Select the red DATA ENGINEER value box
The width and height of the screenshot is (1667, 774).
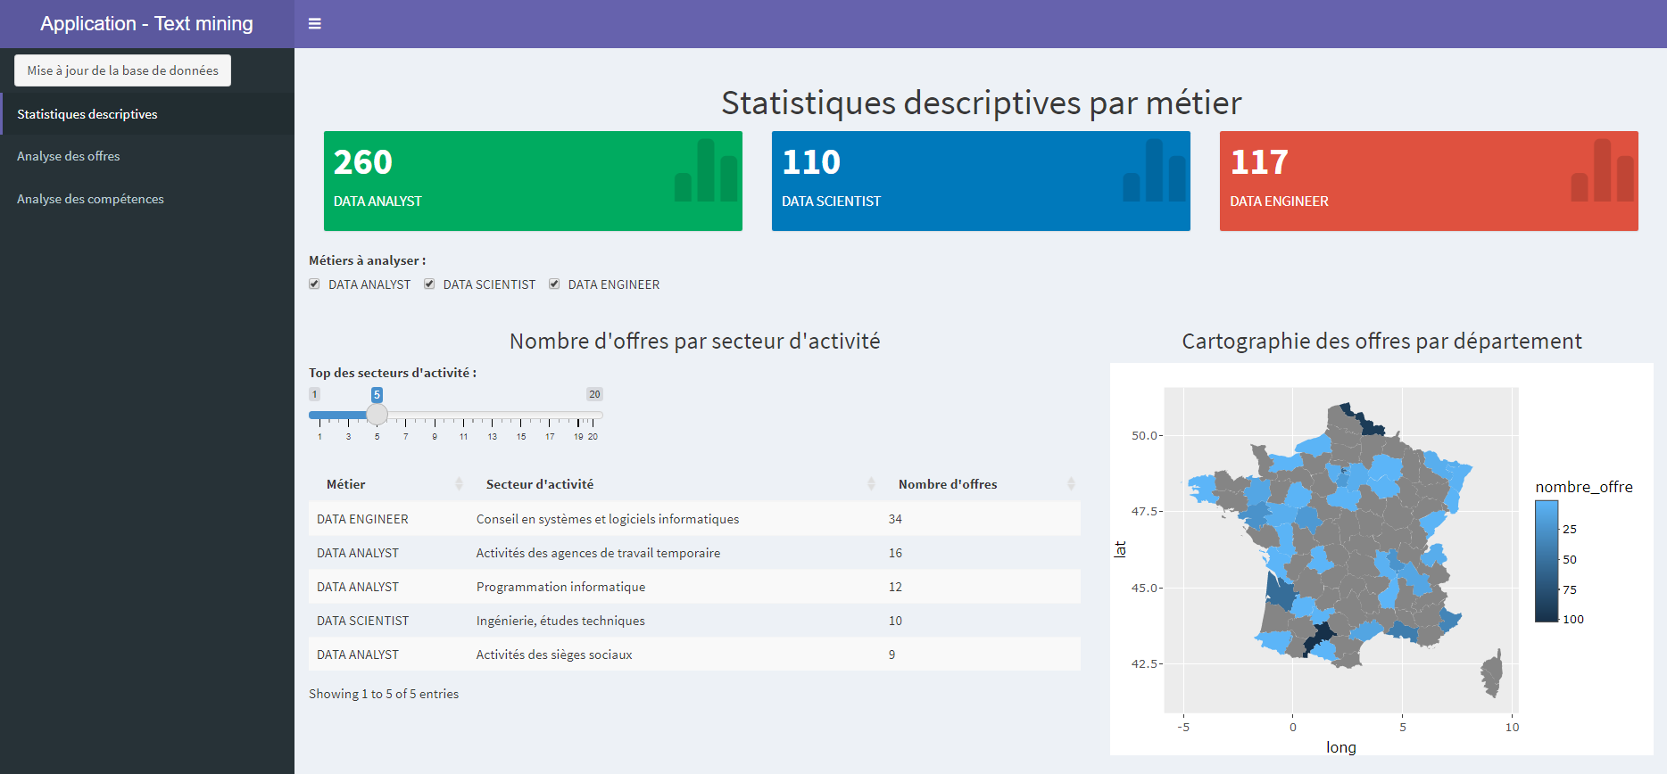(1429, 181)
